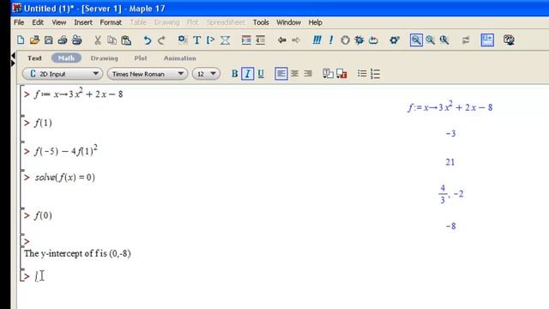Redo the last action
549x309 pixels.
pyautogui.click(x=161, y=40)
